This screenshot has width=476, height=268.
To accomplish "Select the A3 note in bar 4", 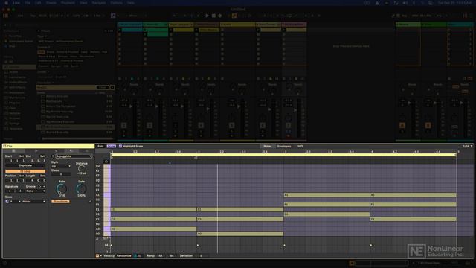I will (414, 195).
